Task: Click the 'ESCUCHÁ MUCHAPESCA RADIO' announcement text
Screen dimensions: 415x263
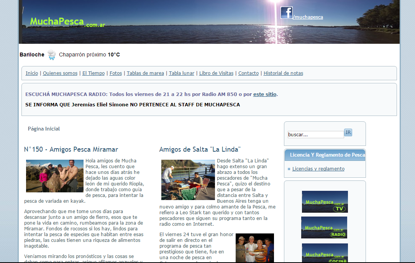Action: tap(151, 94)
